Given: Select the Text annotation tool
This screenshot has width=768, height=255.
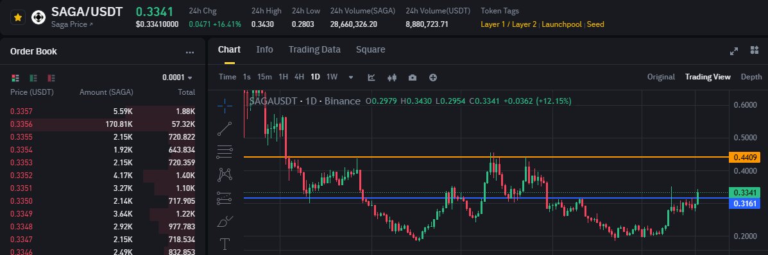Looking at the screenshot, I should click(x=225, y=243).
